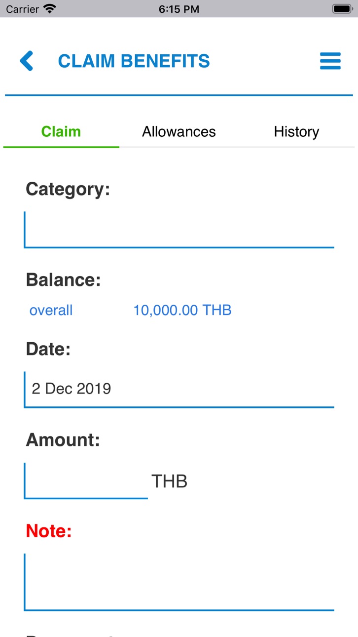358x637 pixels.
Task: Tap the THB currency label beside Amount
Action: point(169,481)
